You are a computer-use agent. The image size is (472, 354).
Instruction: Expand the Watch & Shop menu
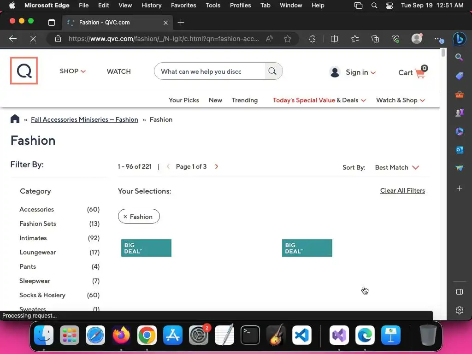click(401, 100)
